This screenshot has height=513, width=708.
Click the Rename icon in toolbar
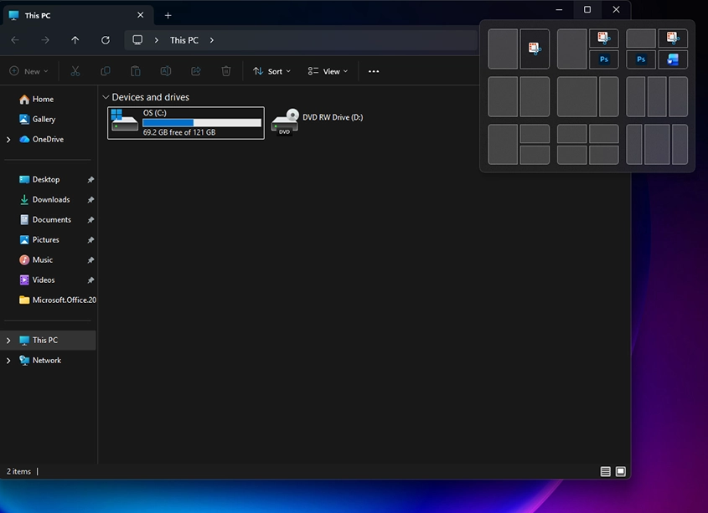(166, 71)
